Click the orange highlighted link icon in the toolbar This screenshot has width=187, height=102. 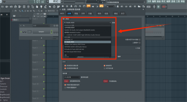(x=101, y=6)
